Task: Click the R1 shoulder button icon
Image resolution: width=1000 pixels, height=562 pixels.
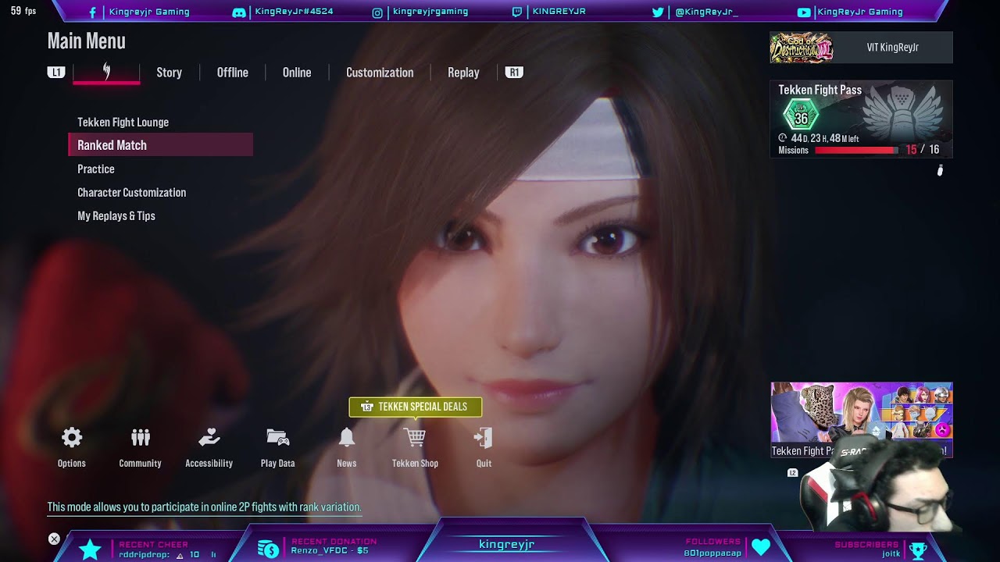Action: 514,73
